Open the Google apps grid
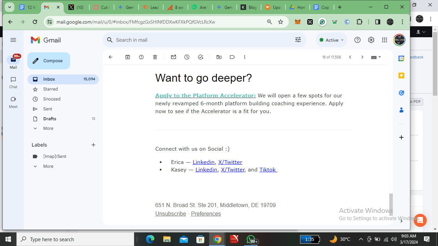 [x=385, y=40]
